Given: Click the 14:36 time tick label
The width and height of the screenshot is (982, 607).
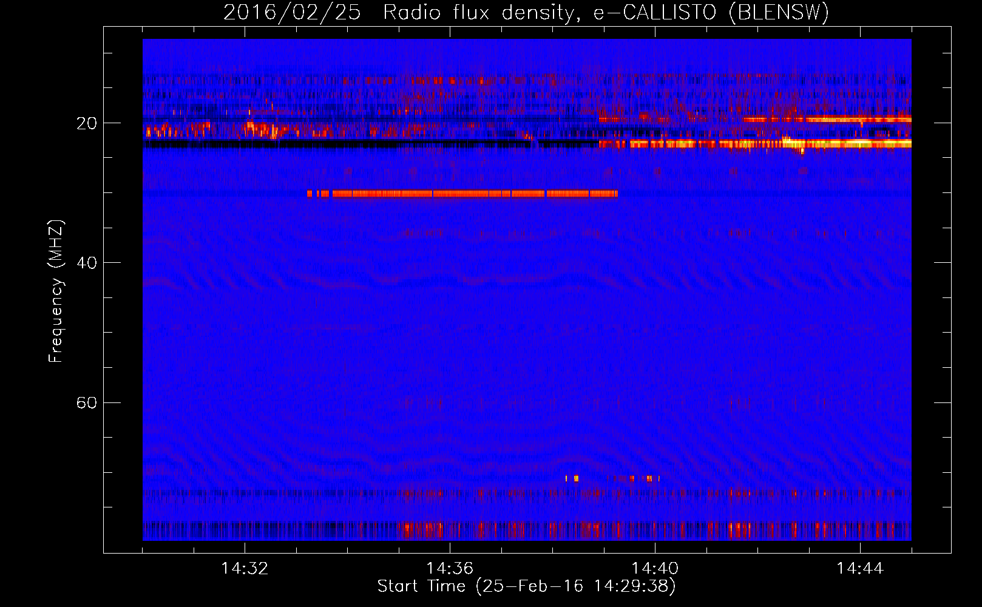Looking at the screenshot, I should coord(450,569).
